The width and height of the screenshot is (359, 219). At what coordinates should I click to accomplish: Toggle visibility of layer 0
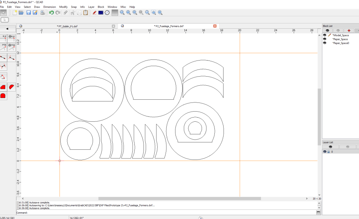point(325,151)
